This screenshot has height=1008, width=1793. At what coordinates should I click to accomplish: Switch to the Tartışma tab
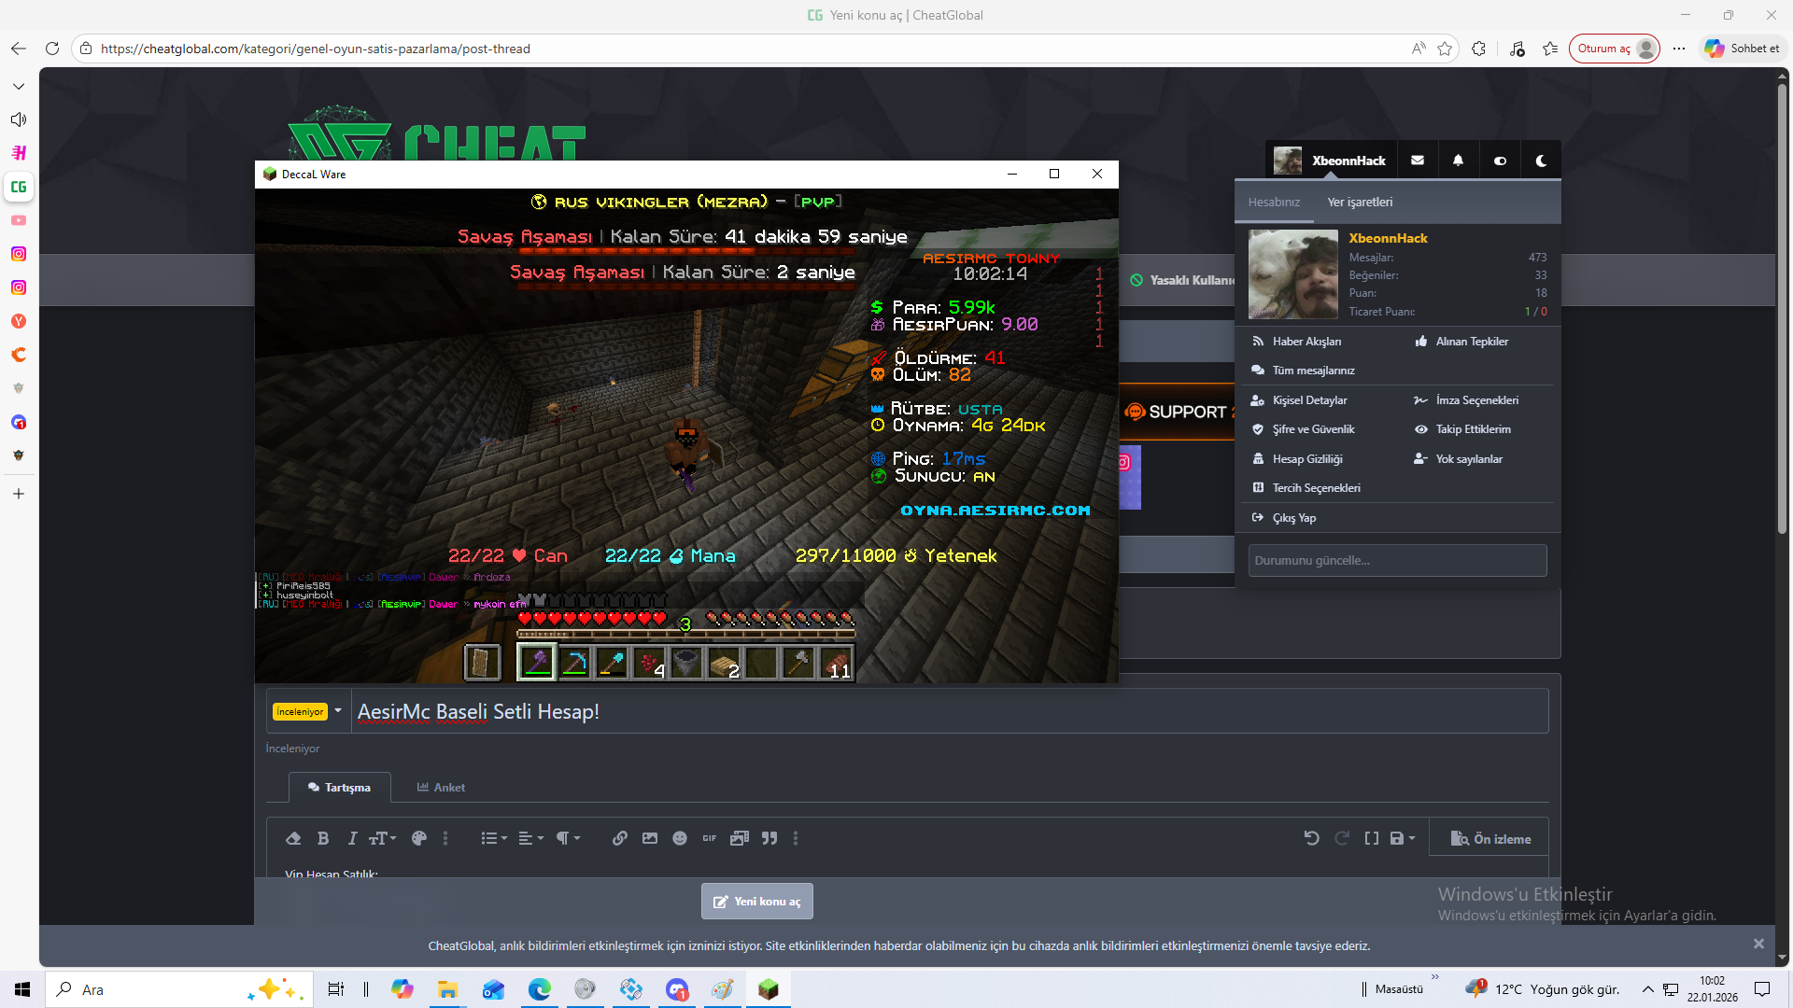(x=339, y=788)
